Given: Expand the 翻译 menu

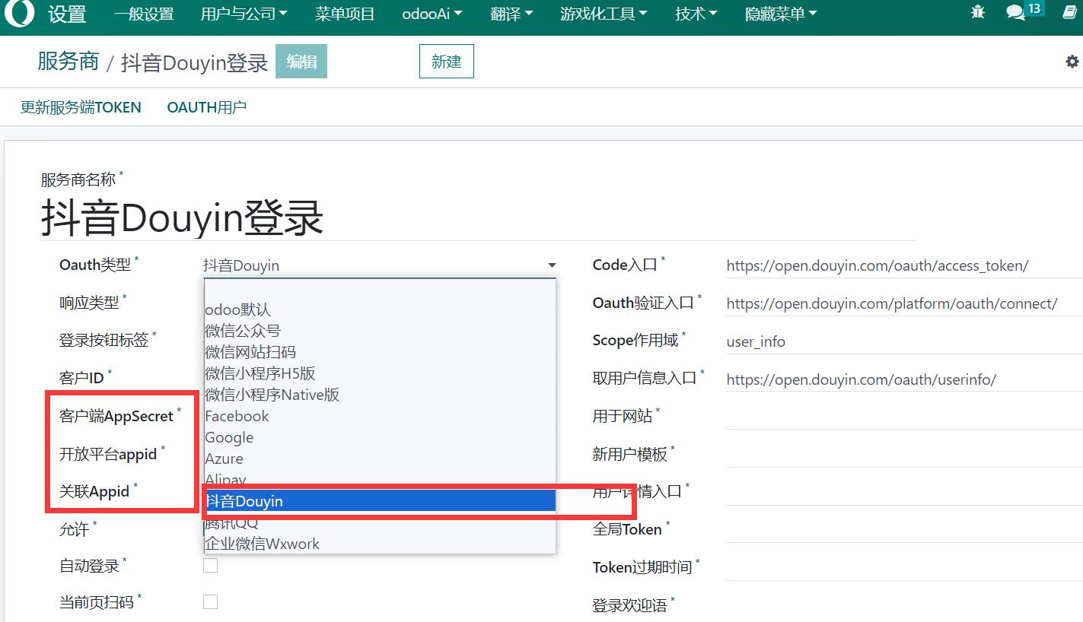Looking at the screenshot, I should (x=511, y=14).
